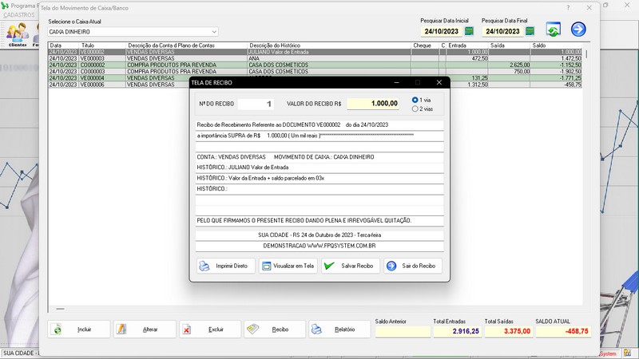Click the Imprimir Direto printer icon

(204, 266)
